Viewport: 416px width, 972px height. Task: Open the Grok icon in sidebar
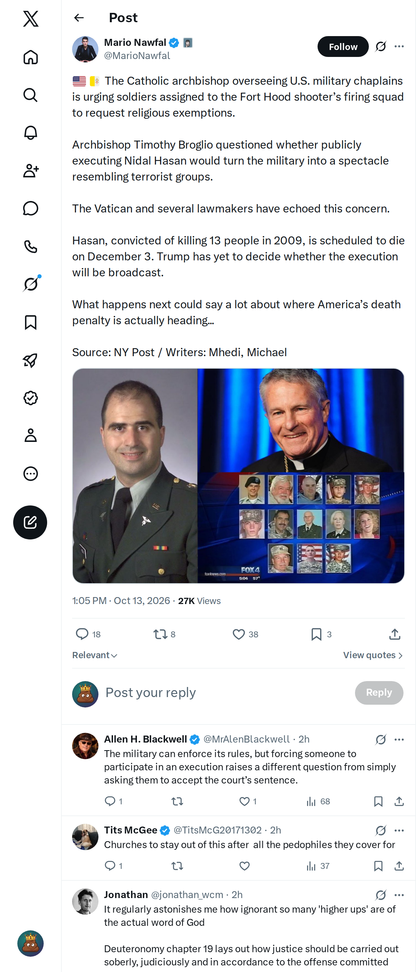(x=31, y=284)
